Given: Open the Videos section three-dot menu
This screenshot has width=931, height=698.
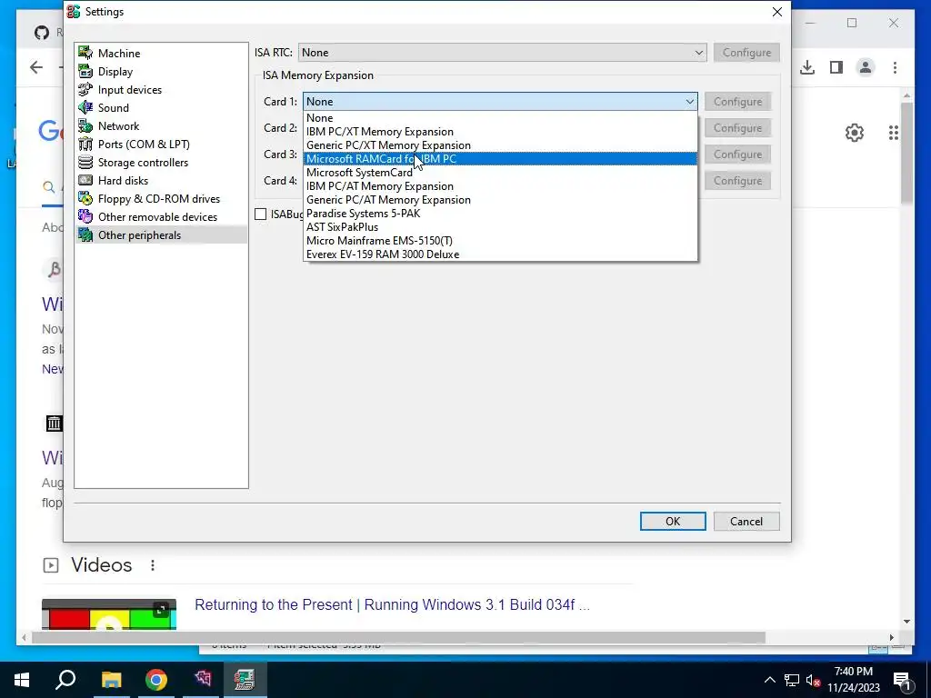Looking at the screenshot, I should coord(153,565).
